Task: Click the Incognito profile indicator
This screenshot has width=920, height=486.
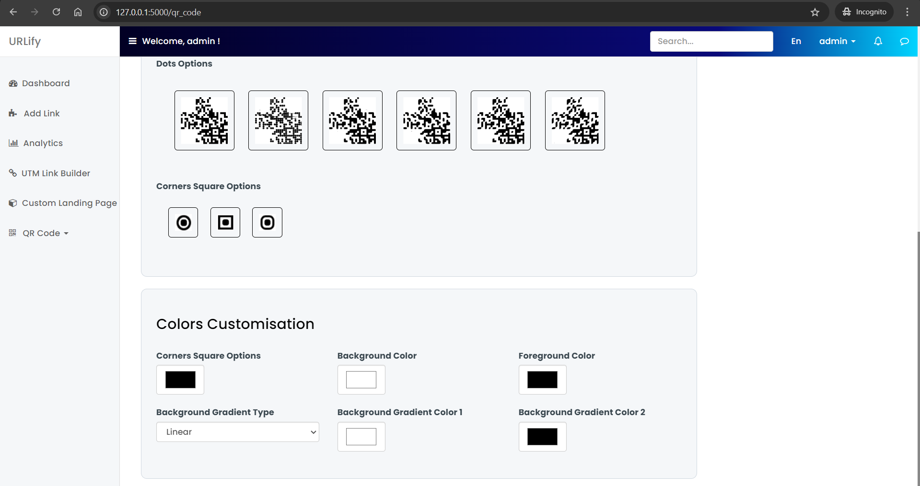Action: click(864, 12)
